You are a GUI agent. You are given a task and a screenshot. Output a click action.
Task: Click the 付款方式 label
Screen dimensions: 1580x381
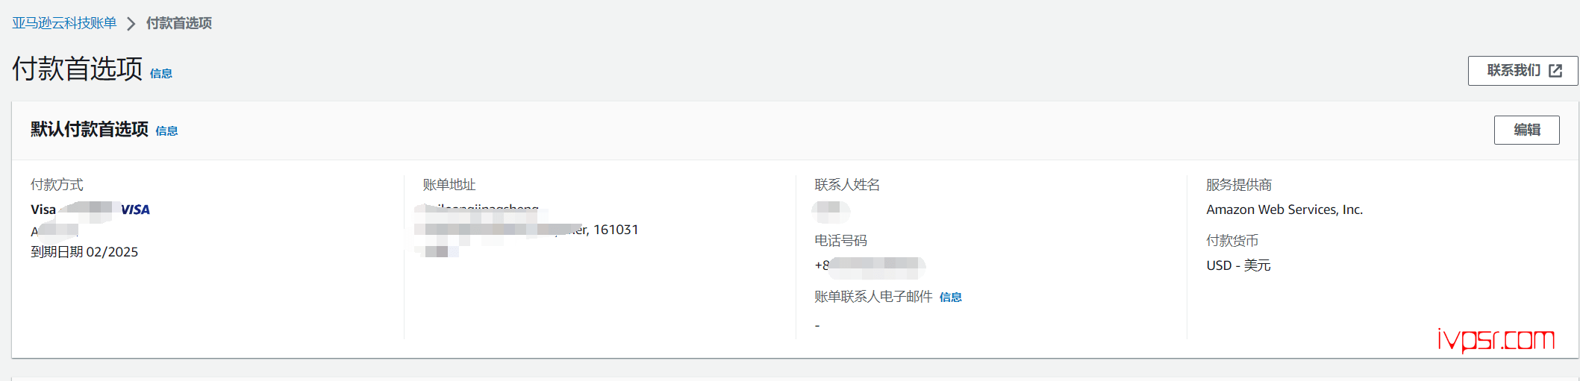(57, 184)
